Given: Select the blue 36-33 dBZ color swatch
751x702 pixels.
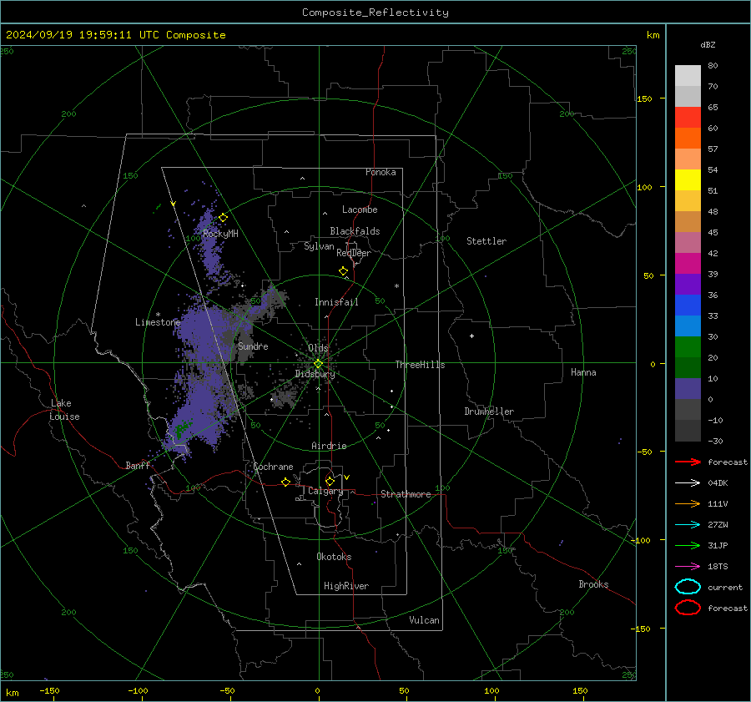Looking at the screenshot, I should [688, 306].
